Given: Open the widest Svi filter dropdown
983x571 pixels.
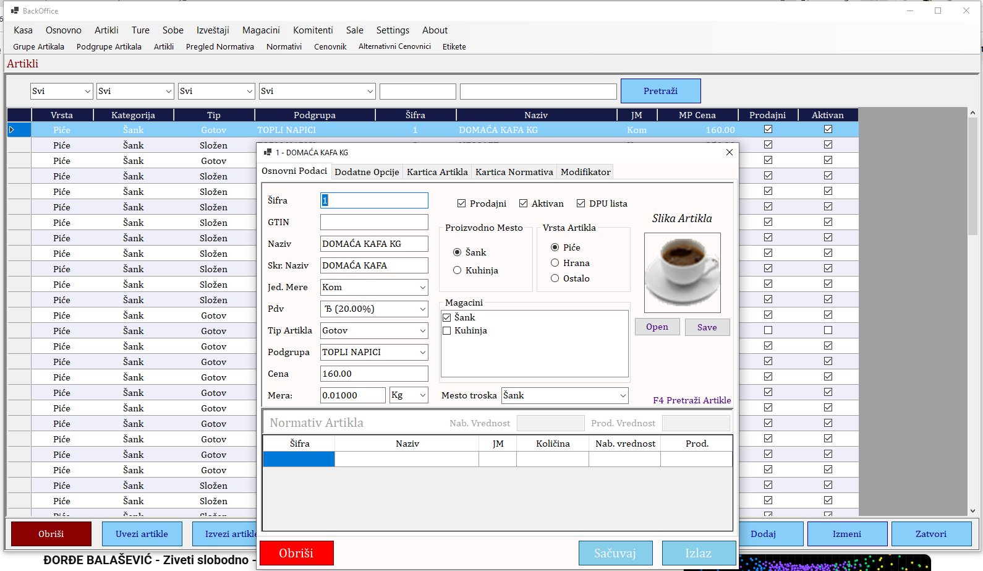Looking at the screenshot, I should (x=317, y=91).
